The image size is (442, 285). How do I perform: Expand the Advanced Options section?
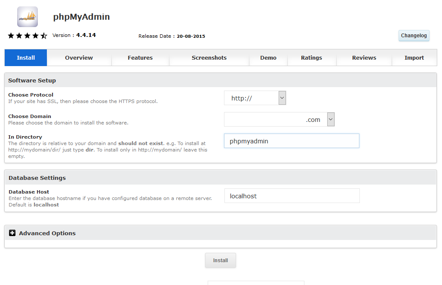click(x=47, y=233)
